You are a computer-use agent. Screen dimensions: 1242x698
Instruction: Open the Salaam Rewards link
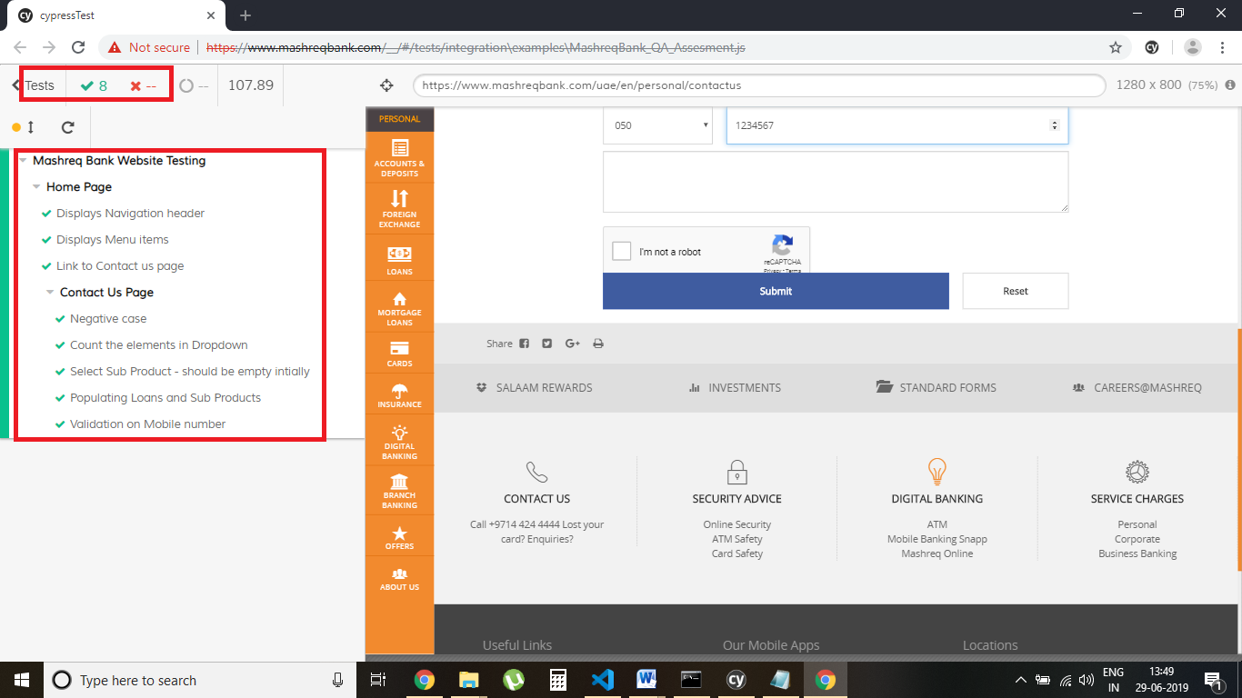click(535, 388)
